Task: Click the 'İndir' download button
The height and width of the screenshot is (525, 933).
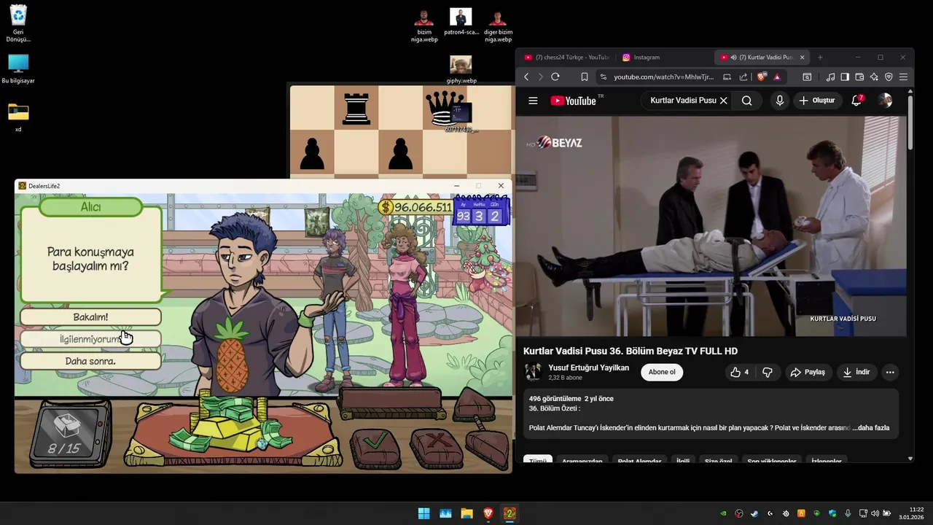Action: click(x=856, y=372)
